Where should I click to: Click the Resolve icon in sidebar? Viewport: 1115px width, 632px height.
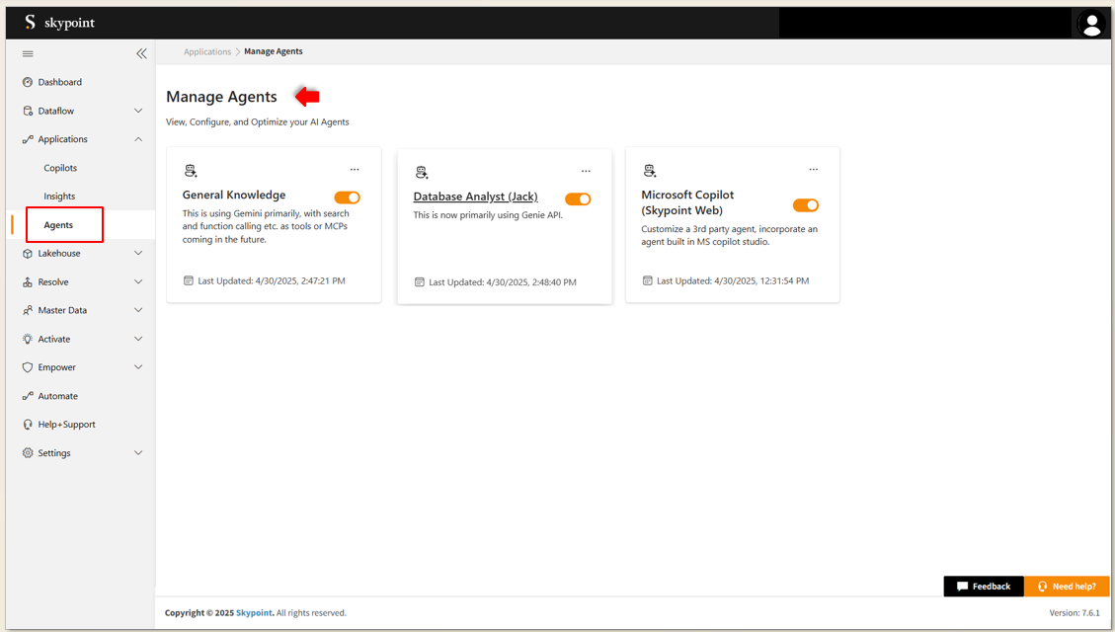[x=27, y=282]
